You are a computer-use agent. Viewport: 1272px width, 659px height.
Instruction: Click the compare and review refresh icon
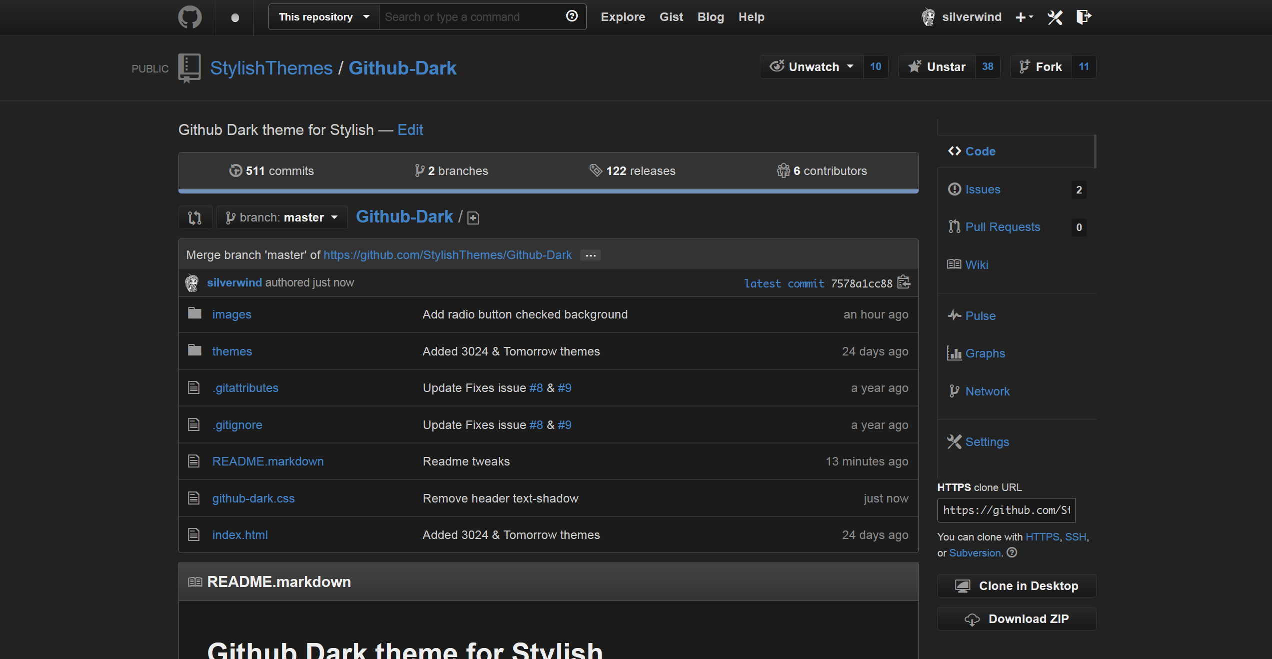tap(195, 217)
